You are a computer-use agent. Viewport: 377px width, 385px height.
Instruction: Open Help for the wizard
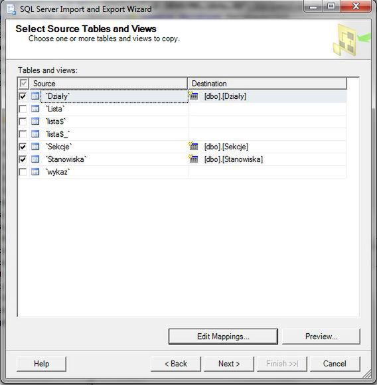click(x=41, y=364)
